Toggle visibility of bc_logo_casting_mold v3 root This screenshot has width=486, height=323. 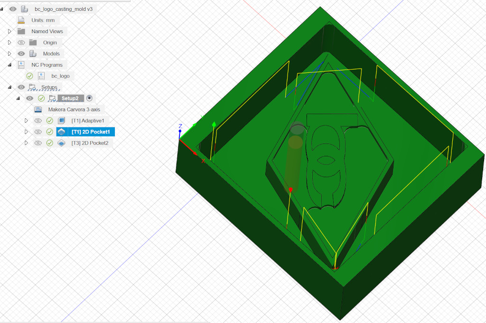pos(13,9)
